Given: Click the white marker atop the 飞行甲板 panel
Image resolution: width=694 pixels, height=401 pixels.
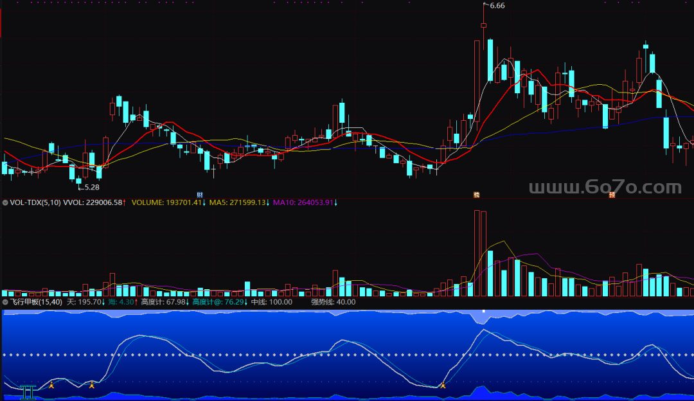Looking at the screenshot, I should [484, 311].
